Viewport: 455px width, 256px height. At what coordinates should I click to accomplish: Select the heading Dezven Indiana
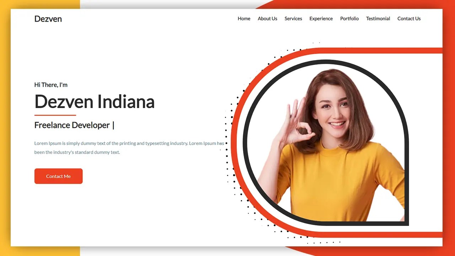point(94,102)
